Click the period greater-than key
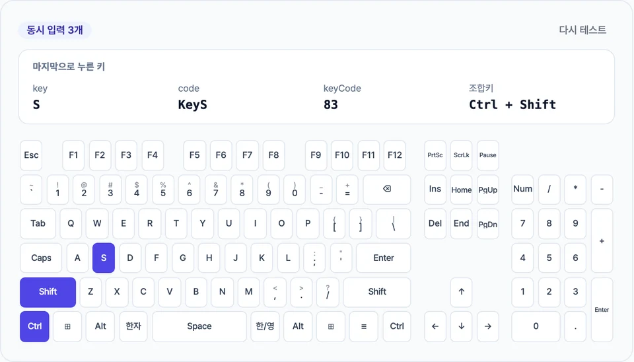The width and height of the screenshot is (634, 362). point(301,292)
